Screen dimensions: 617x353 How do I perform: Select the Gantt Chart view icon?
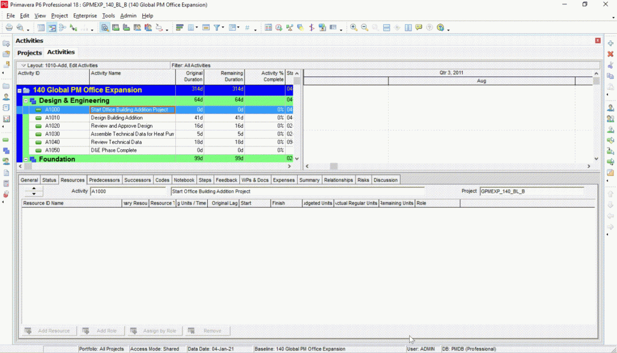pyautogui.click(x=52, y=28)
